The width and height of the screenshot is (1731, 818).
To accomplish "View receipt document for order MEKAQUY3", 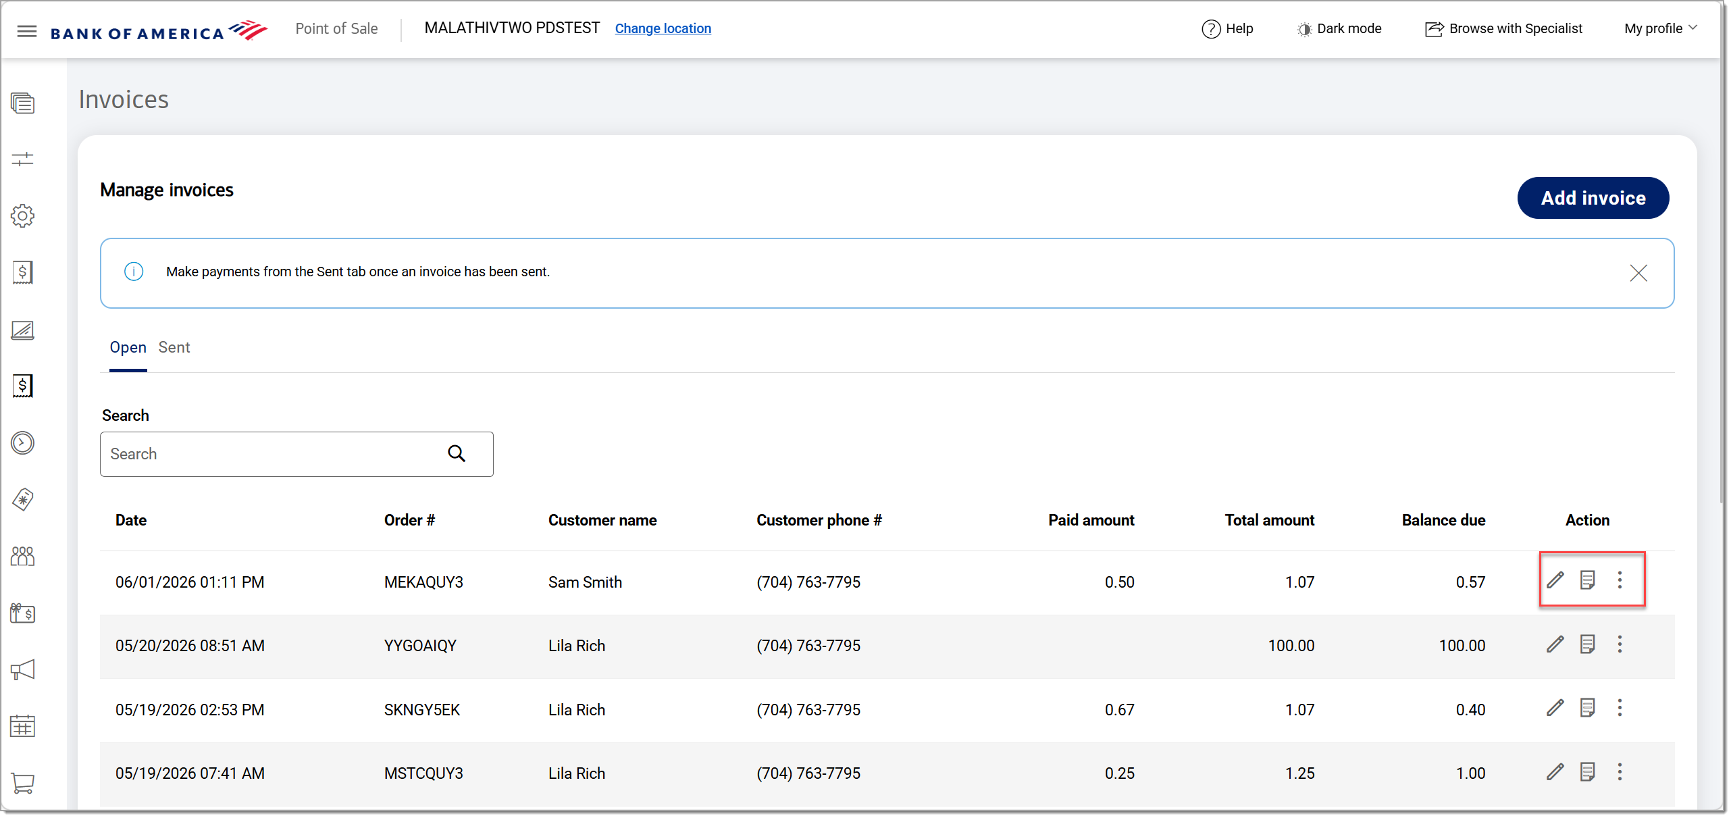I will (x=1588, y=580).
